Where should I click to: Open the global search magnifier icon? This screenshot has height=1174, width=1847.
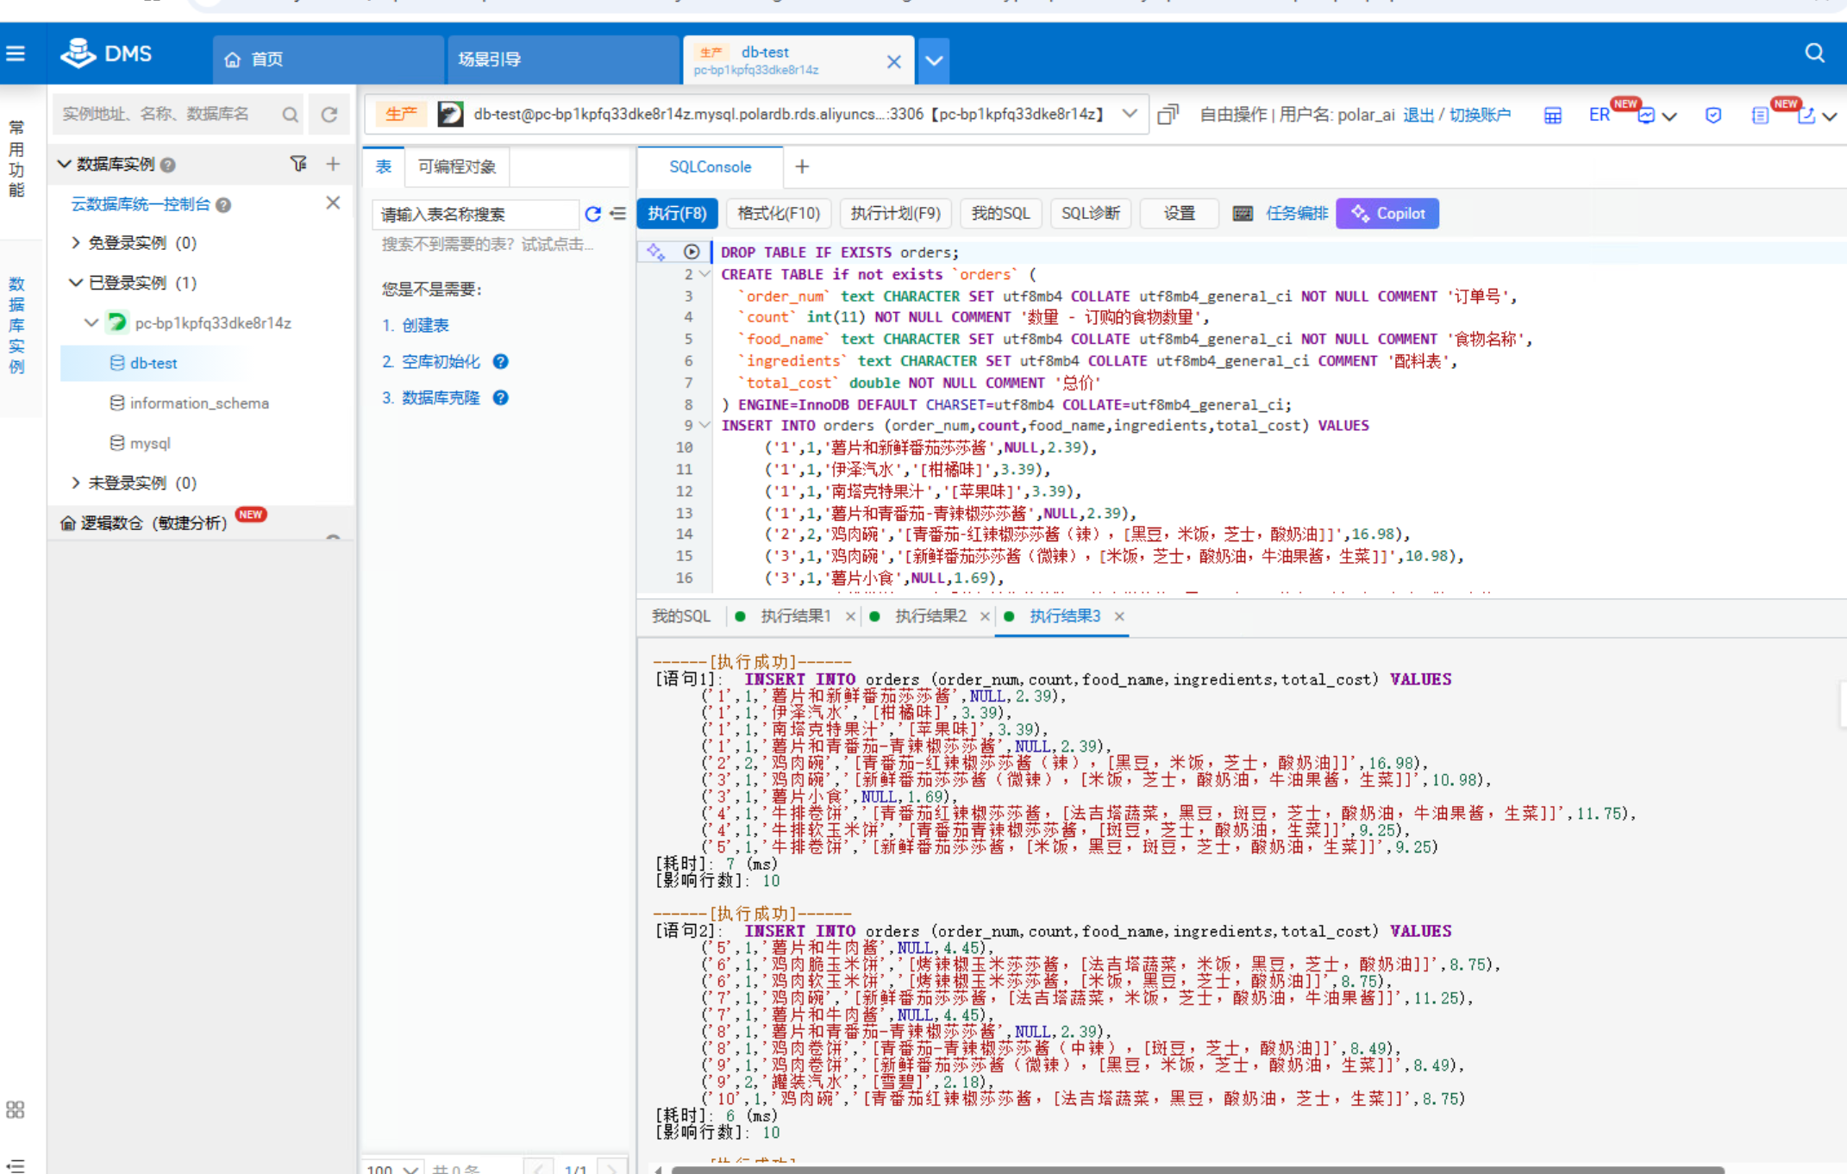[x=1814, y=53]
